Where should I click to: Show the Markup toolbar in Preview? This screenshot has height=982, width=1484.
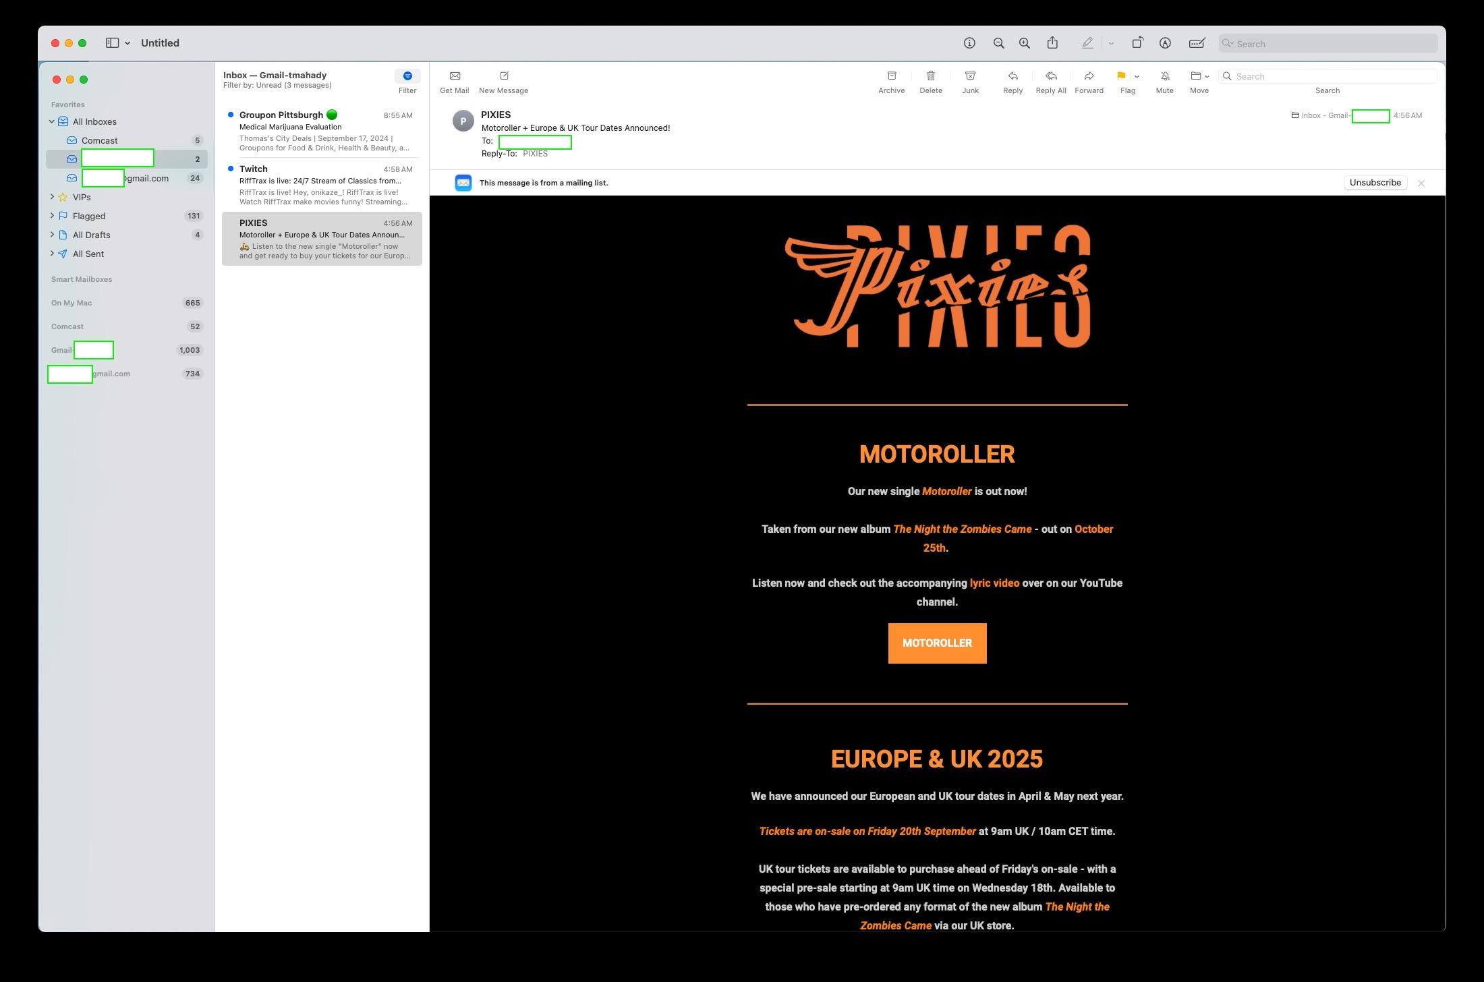1165,43
